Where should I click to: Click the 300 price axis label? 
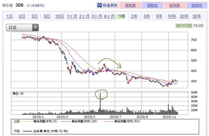194,81
